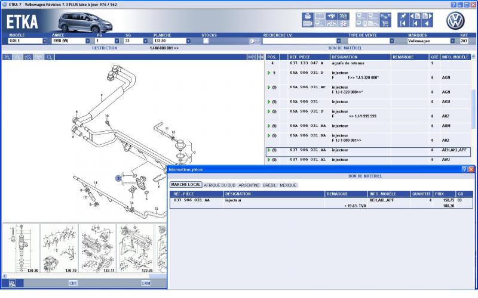Switch to the MEXIQUE tab

288,185
